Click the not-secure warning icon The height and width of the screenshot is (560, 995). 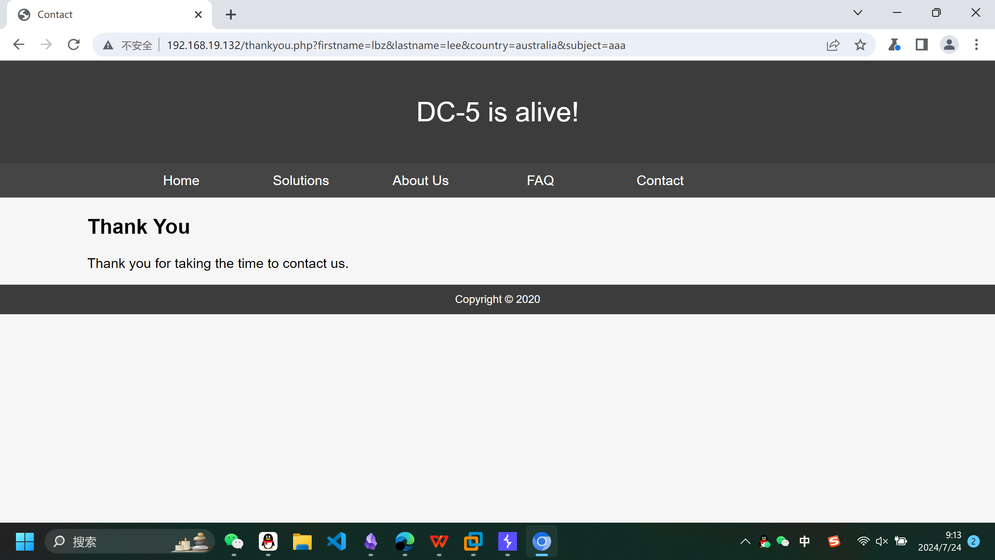tap(108, 45)
